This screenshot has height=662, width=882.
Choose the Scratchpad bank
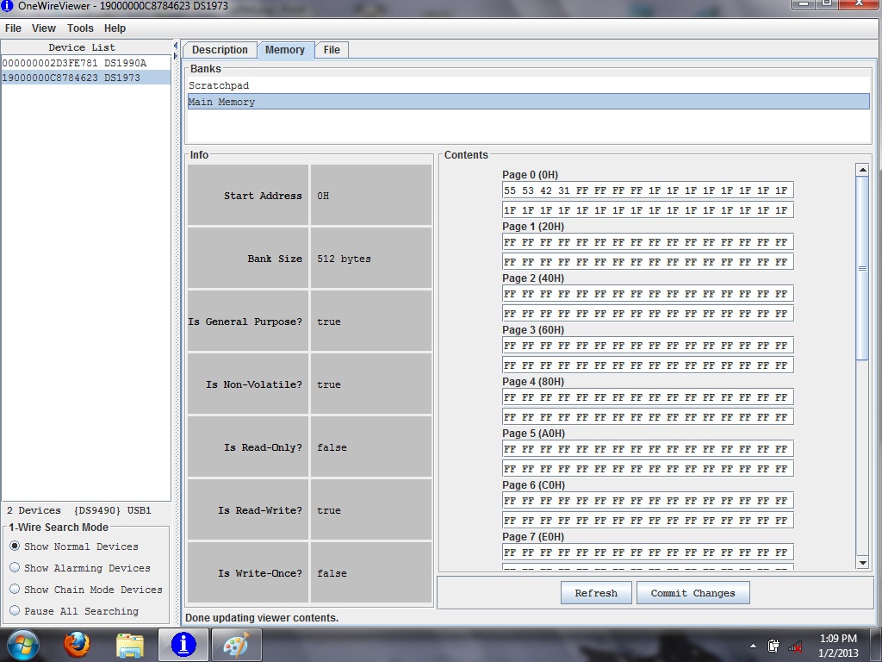pos(528,85)
